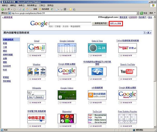The height and width of the screenshot is (132, 157).
Task: Add the Search YouTube gadget to homepage
Action: coord(127,79)
